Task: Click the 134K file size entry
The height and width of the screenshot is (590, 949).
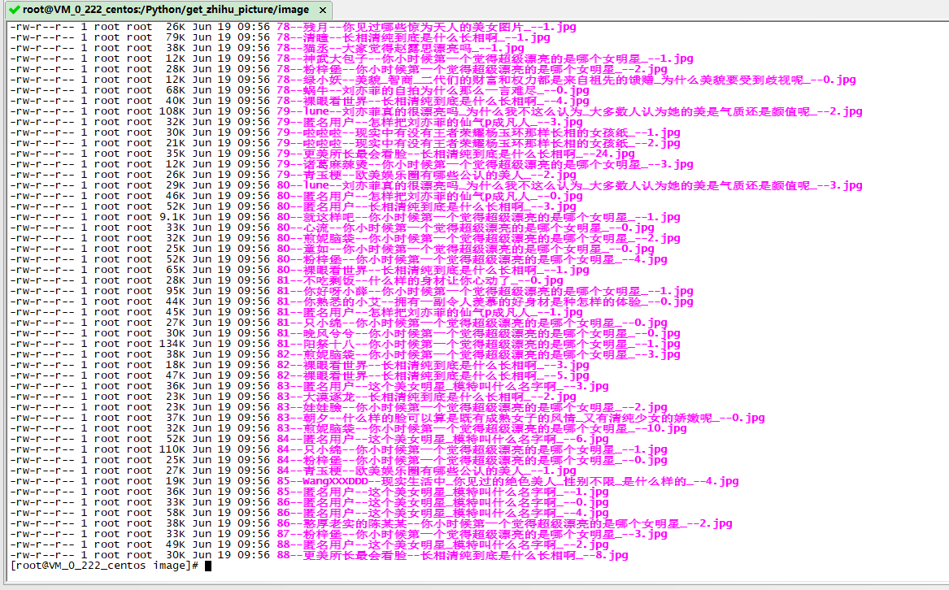Action: (172, 344)
